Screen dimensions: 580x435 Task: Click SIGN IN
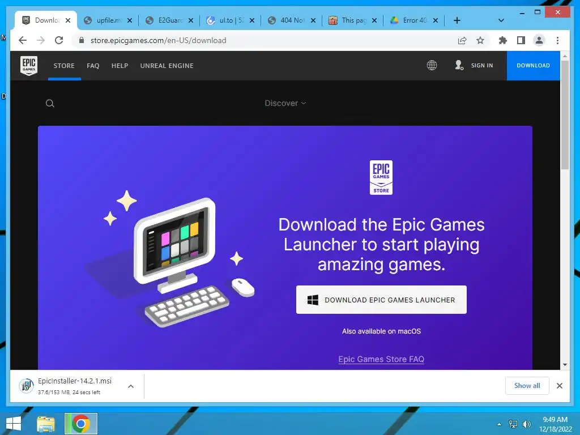tap(474, 66)
